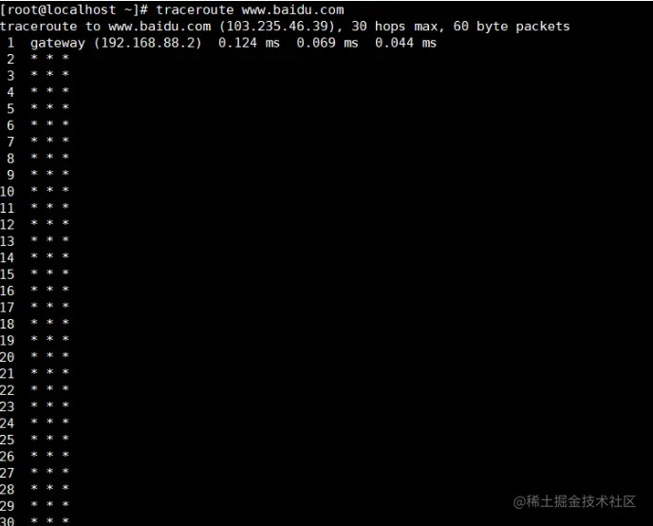Click the hop 20 line number
The height and width of the screenshot is (526, 653).
[7, 357]
